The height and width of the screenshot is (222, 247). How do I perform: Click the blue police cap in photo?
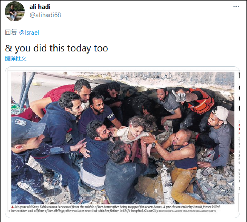click(26, 128)
